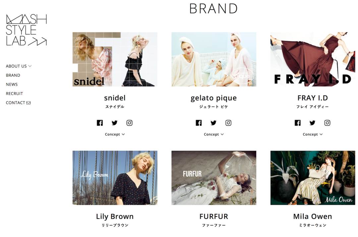The height and width of the screenshot is (237, 358).
Task: Open the CONTACT mail link
Action: (x=18, y=103)
